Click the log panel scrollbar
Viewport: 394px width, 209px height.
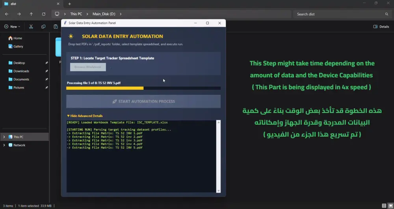(x=218, y=157)
